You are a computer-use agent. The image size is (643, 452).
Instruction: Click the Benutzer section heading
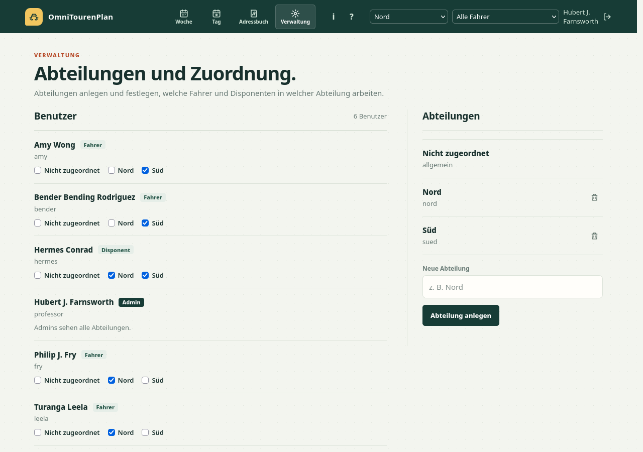click(55, 116)
